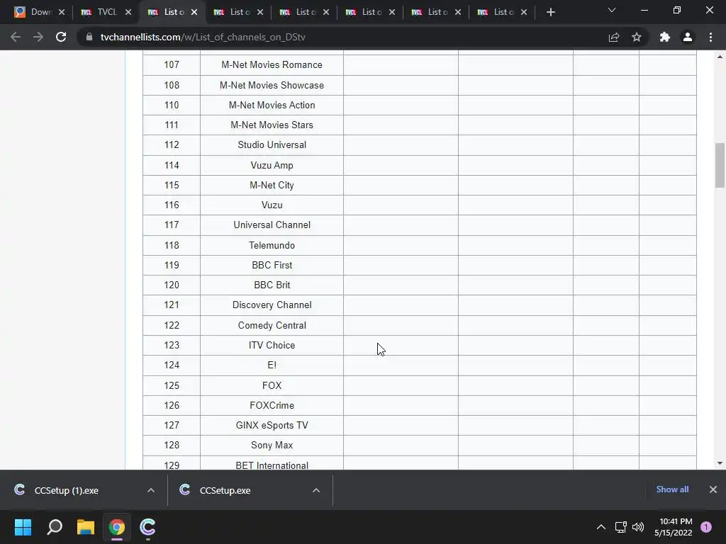
Task: Click the address bar URL field
Action: pos(342,37)
